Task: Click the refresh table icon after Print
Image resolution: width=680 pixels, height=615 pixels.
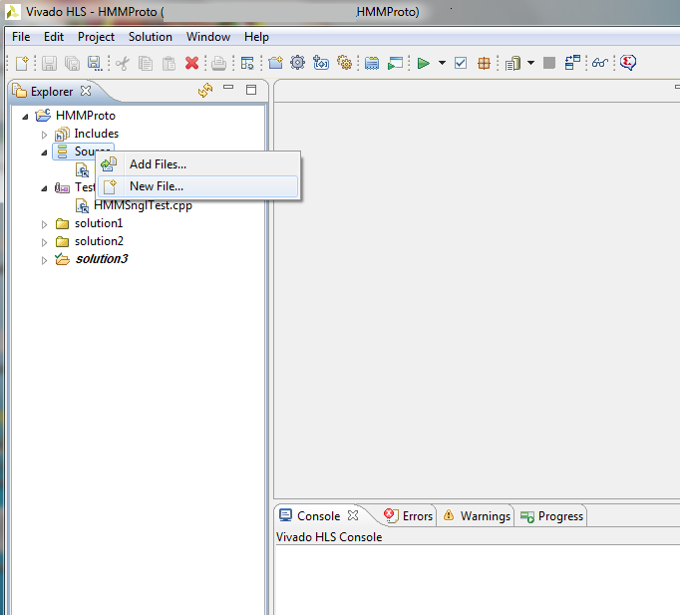Action: coord(247,63)
